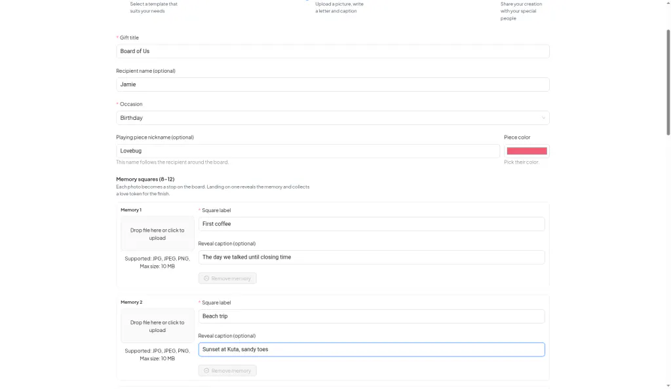Click Remove memory button under Memory 1
671x389 pixels.
click(227, 278)
